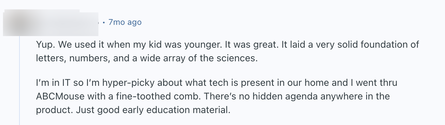Click the word 'ABCMouse' in the comment

(60, 96)
